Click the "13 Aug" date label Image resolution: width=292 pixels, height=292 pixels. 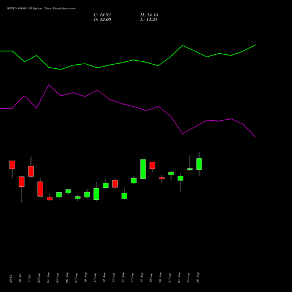(x=113, y=278)
